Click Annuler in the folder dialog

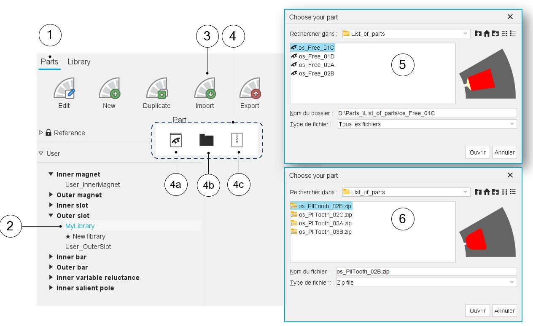pyautogui.click(x=504, y=152)
